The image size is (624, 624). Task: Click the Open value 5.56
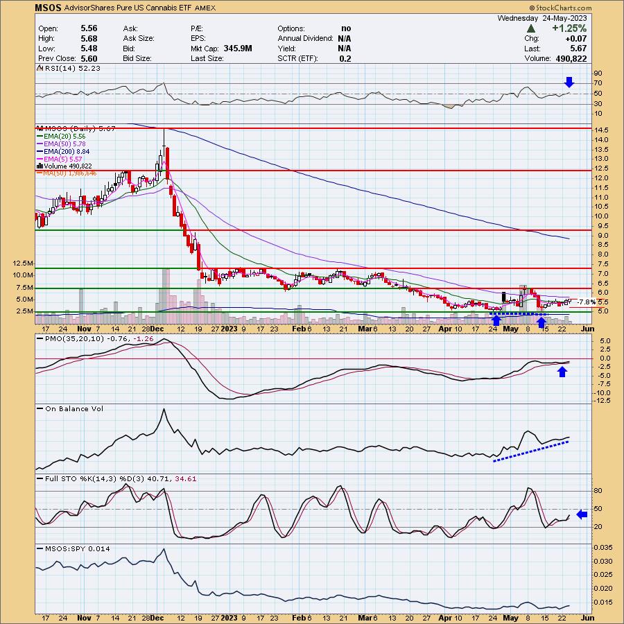pyautogui.click(x=89, y=28)
